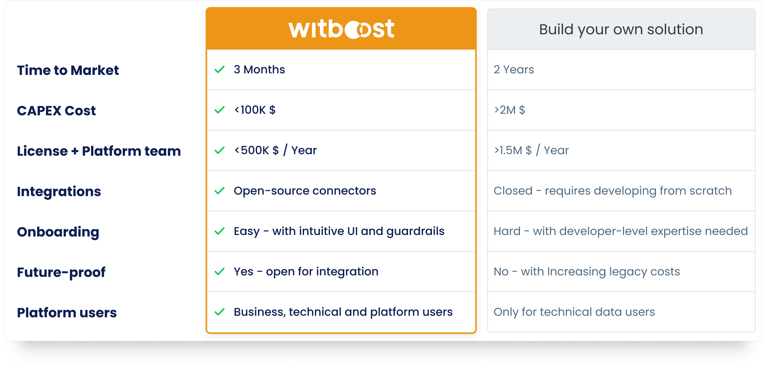Click 'No - with Increasing legacy costs'
The height and width of the screenshot is (371, 766).
pyautogui.click(x=587, y=272)
